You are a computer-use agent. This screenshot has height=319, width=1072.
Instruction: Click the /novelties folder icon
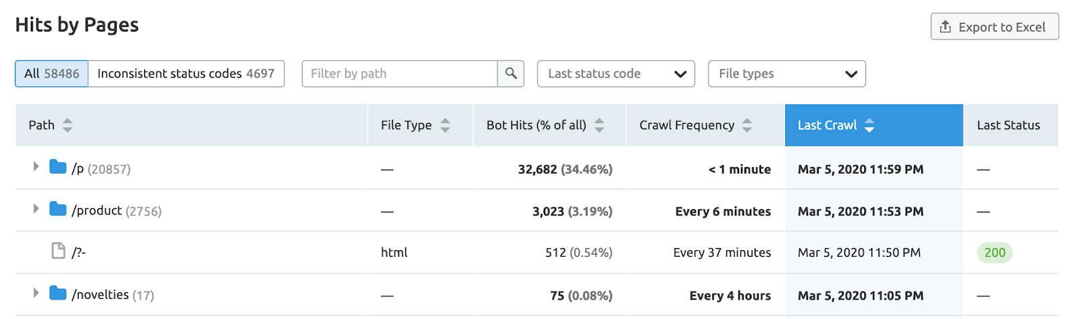click(x=58, y=294)
